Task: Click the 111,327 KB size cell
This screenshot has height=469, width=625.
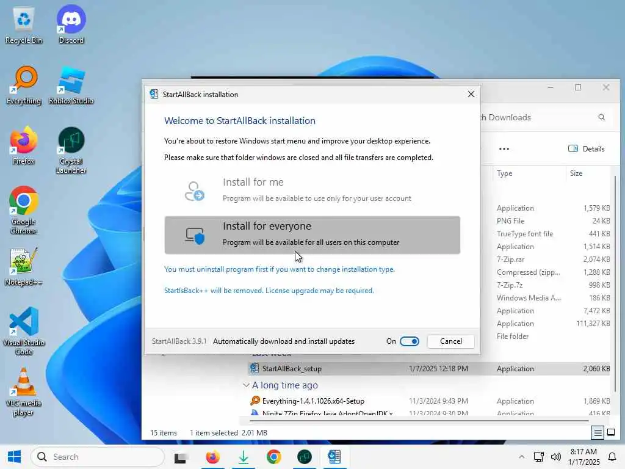Action: (x=593, y=324)
